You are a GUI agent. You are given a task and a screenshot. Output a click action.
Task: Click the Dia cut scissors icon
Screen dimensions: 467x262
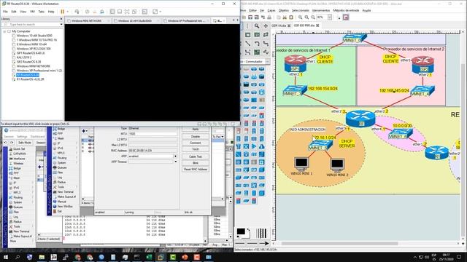point(285,17)
